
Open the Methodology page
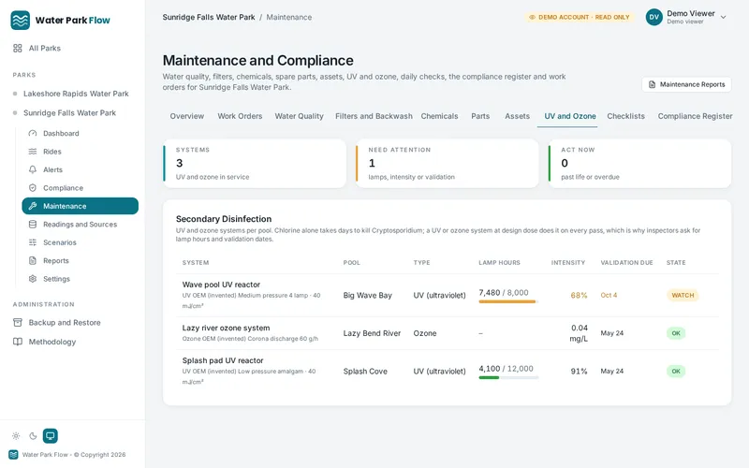[52, 342]
